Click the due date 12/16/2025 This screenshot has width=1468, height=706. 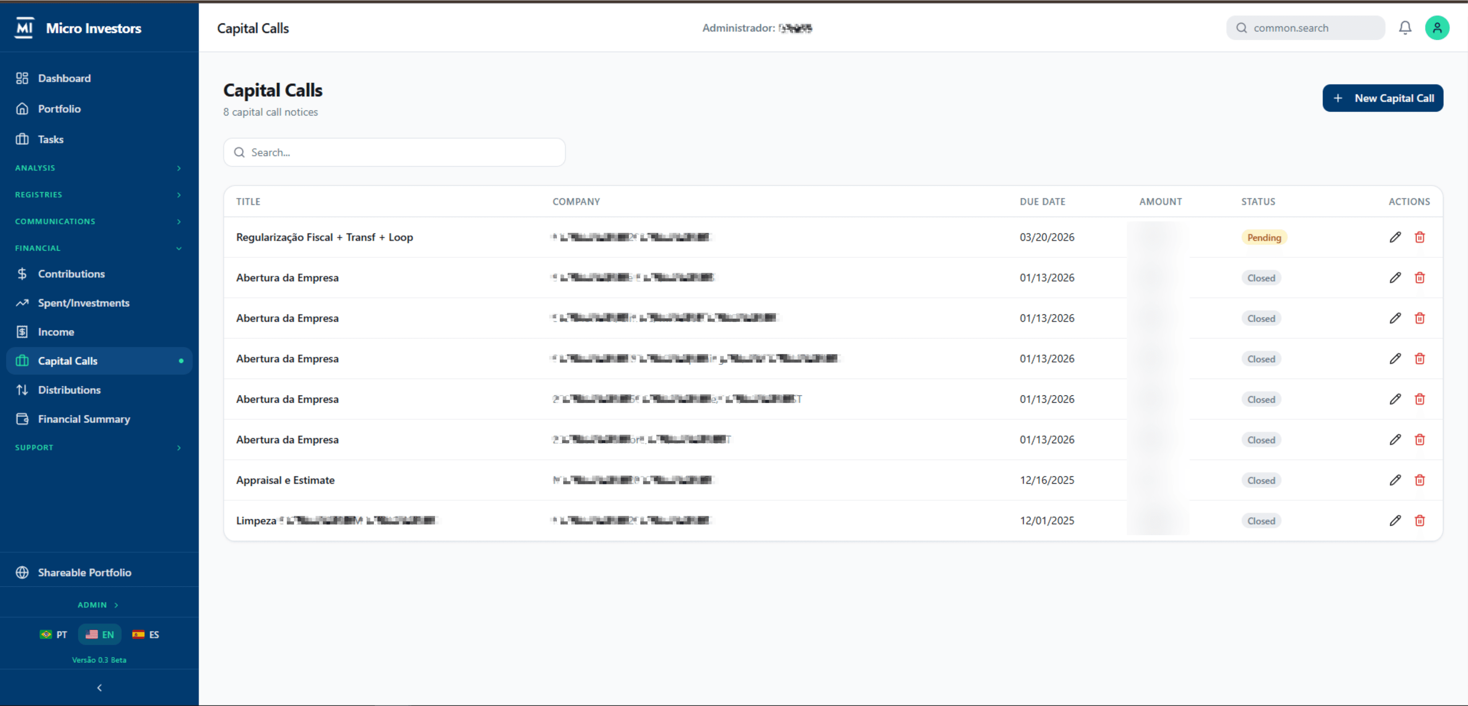tap(1047, 480)
